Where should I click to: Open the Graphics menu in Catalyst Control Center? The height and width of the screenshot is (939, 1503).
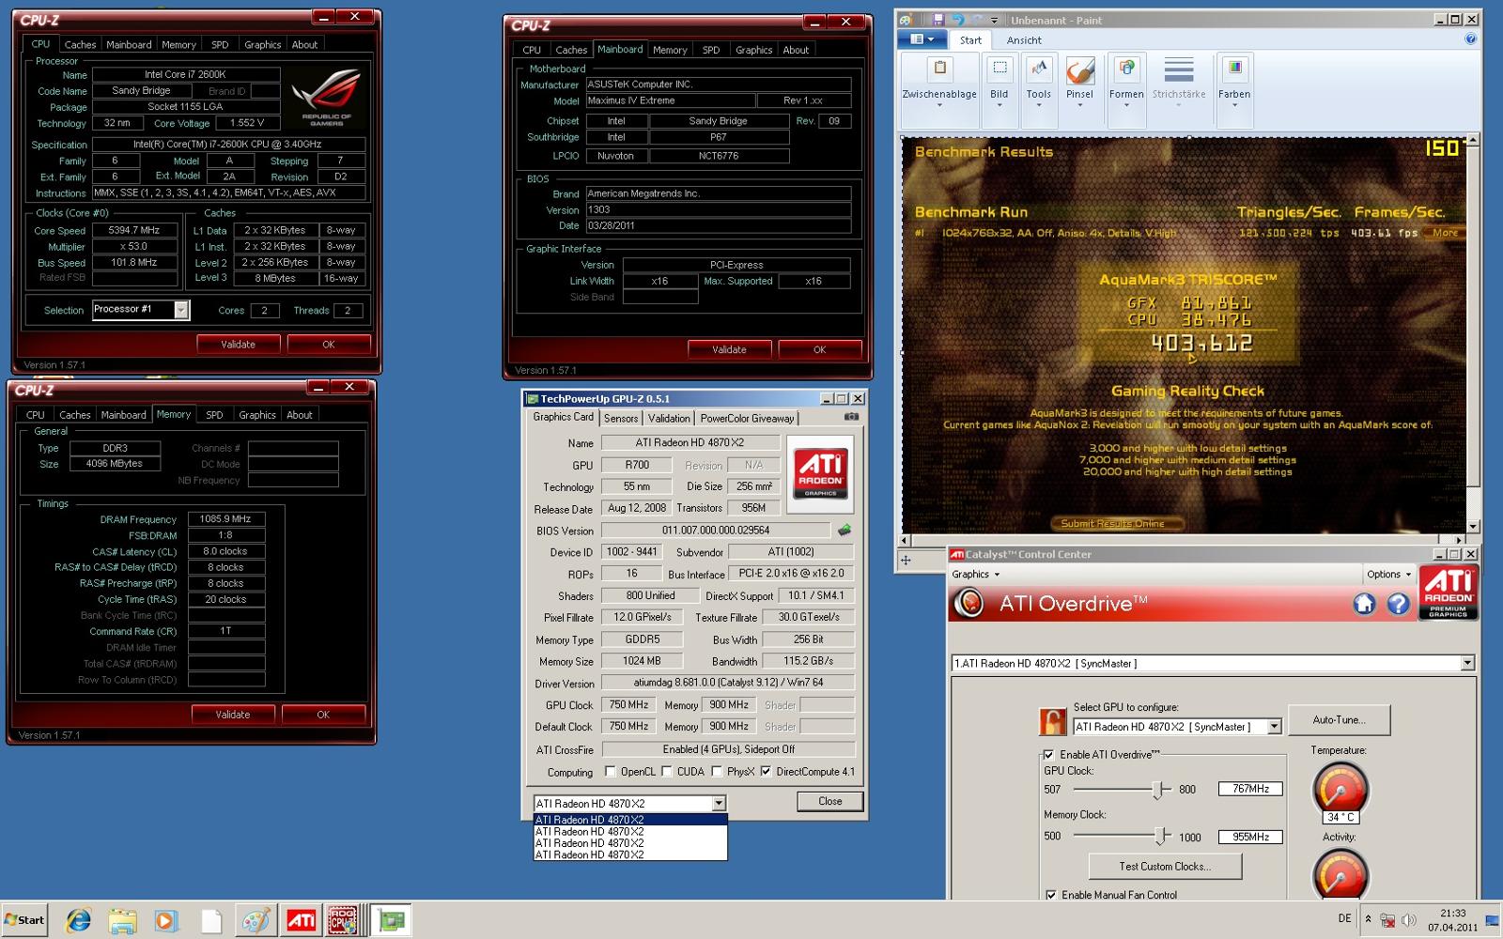point(975,574)
